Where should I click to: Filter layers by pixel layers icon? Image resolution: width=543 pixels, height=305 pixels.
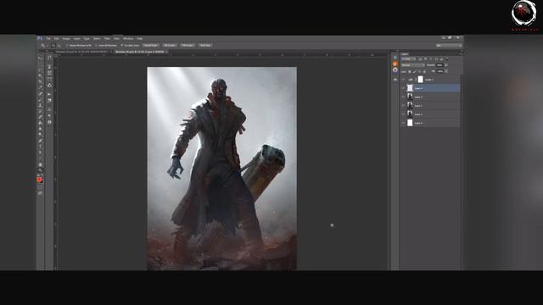point(420,58)
